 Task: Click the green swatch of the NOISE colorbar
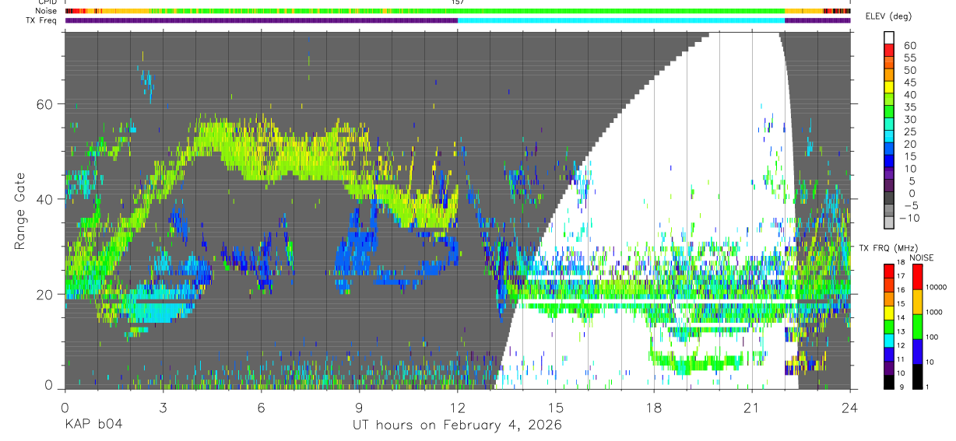click(x=916, y=327)
